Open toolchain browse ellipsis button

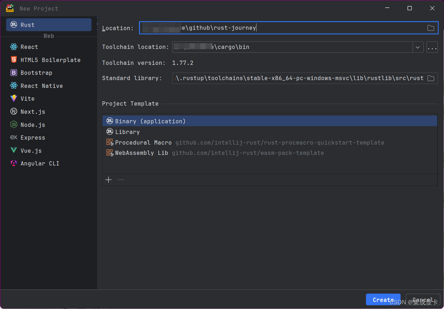click(x=432, y=47)
